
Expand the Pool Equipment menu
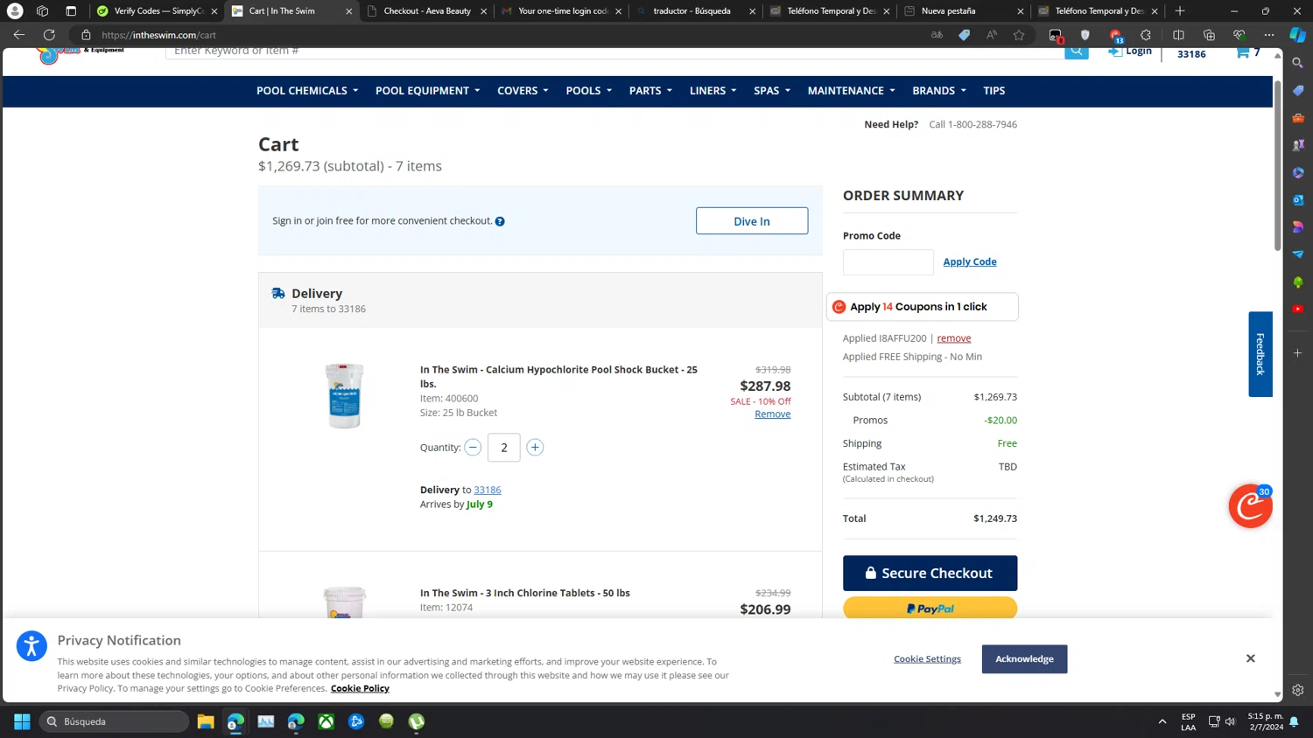(x=427, y=91)
